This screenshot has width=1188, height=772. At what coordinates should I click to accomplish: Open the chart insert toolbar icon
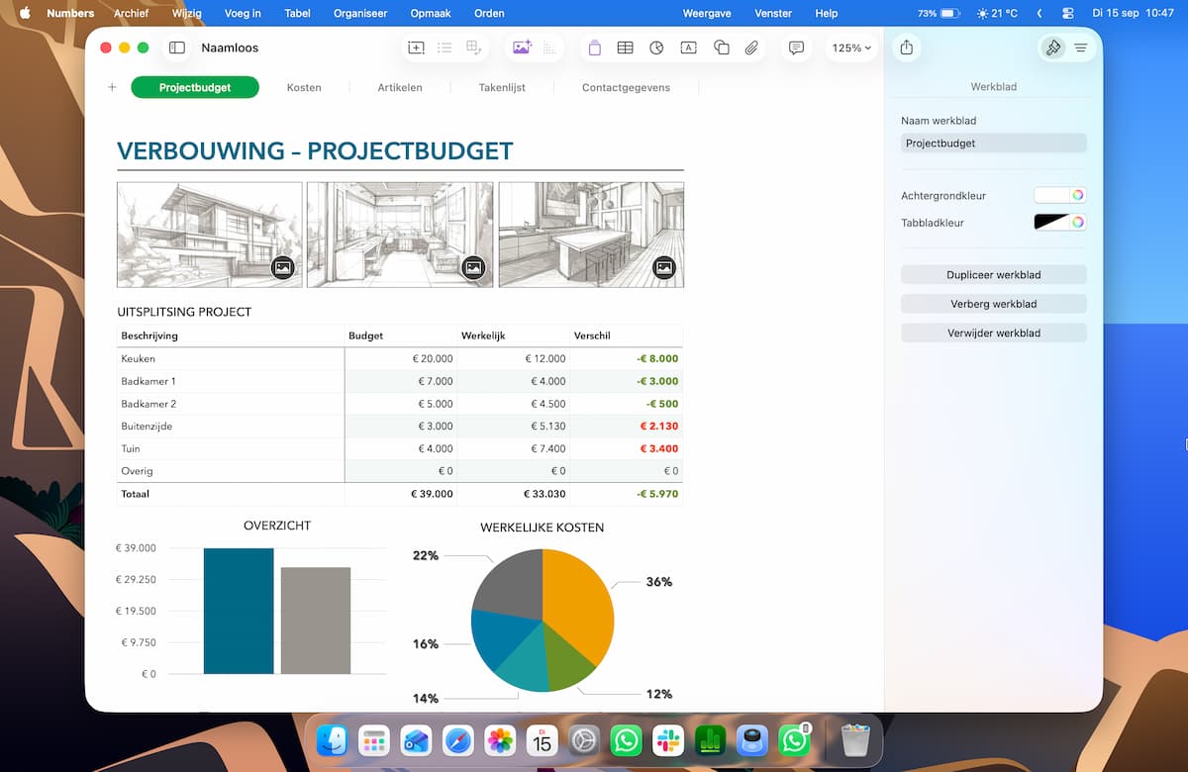click(x=656, y=48)
